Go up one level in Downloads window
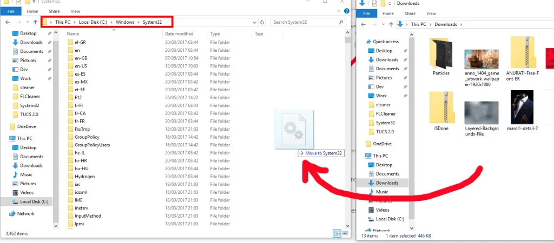Viewport: 554px width, 243px height. click(391, 24)
